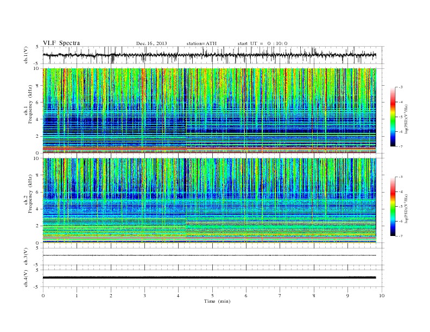Click inside the ch.1 spectrogram panel
The width and height of the screenshot is (430, 332).
click(x=209, y=111)
